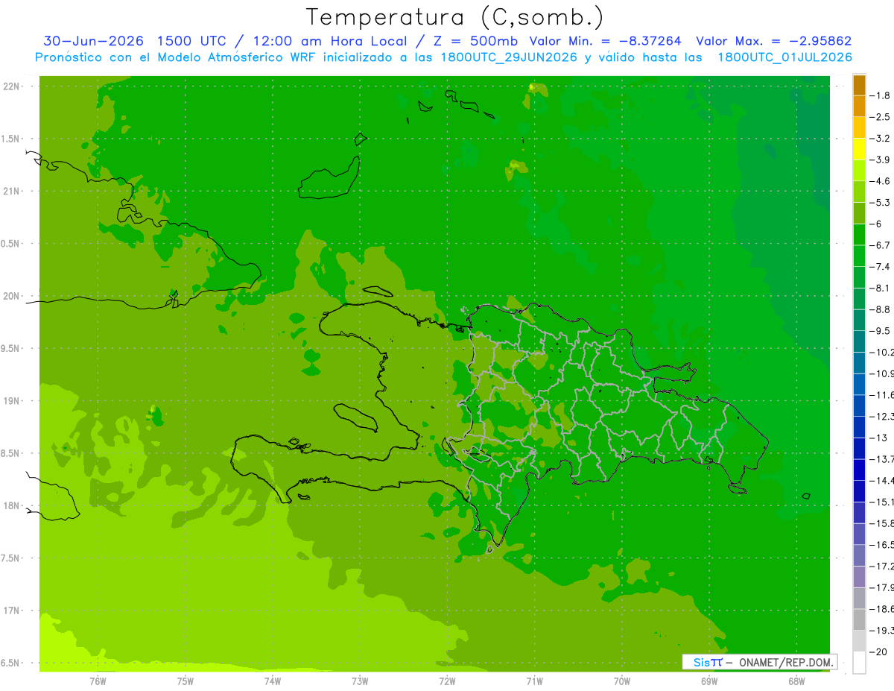Click the '71W' longitude label
This screenshot has width=894, height=691.
click(x=534, y=681)
